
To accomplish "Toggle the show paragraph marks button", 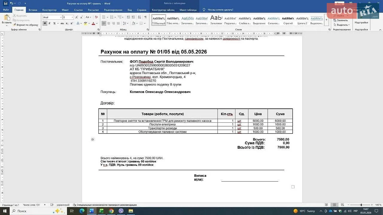I will [145, 17].
